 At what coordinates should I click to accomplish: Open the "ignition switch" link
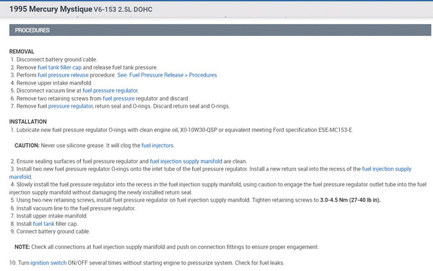tap(48, 263)
